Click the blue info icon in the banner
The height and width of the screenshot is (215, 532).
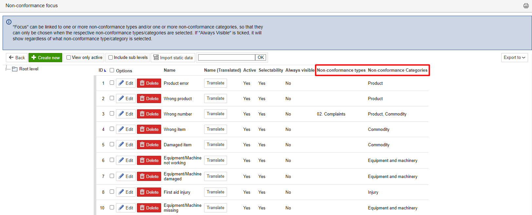9,22
